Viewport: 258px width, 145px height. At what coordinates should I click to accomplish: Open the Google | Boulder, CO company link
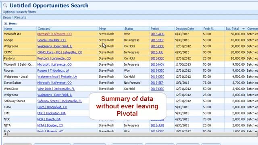(x=52, y=40)
